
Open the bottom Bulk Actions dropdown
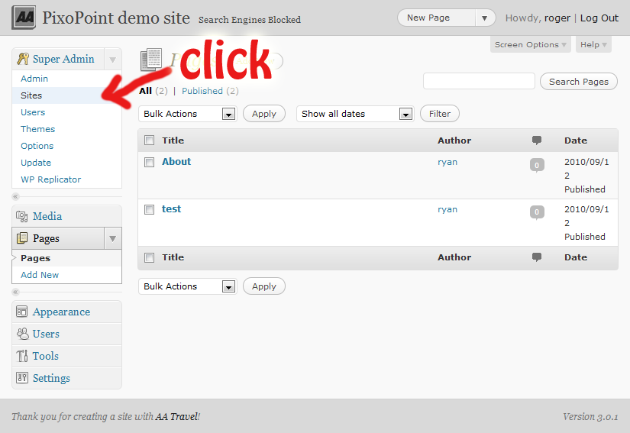pos(188,286)
